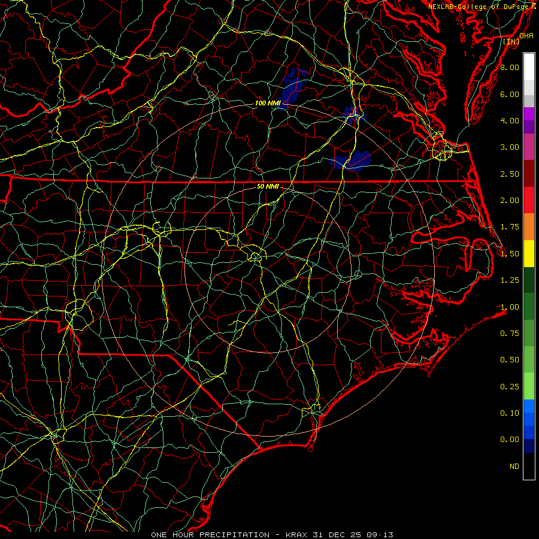Pick the pink 3.00 legend swatch
539x539 pixels.
pos(529,147)
